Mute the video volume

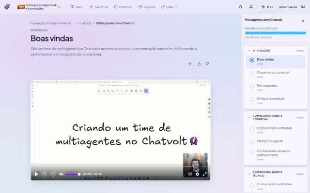(62, 174)
